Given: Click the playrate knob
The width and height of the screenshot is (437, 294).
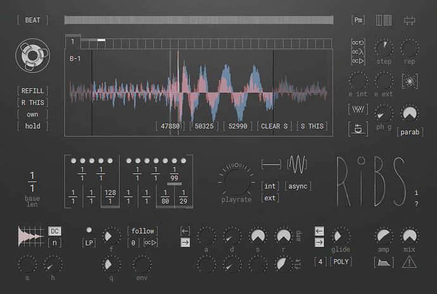Looking at the screenshot, I should click(236, 181).
